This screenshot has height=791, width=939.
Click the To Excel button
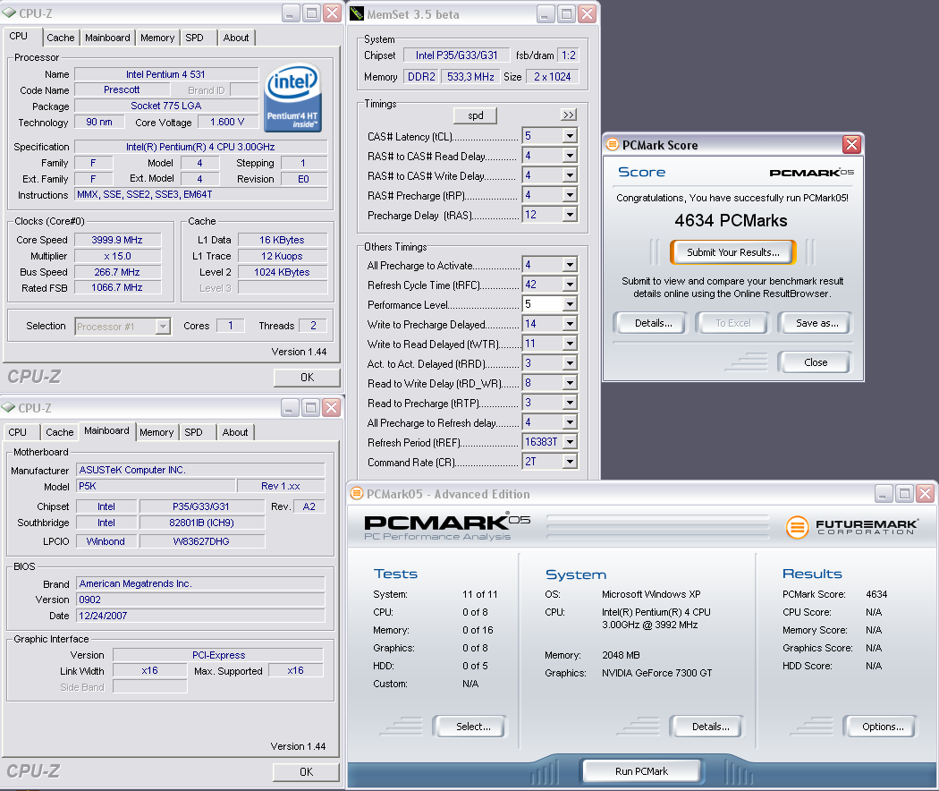(x=733, y=323)
